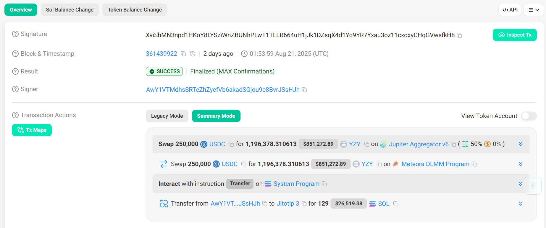The height and width of the screenshot is (228, 546).
Task: Click the $851,272.89 badge in Meteora row
Action: [x=331, y=164]
